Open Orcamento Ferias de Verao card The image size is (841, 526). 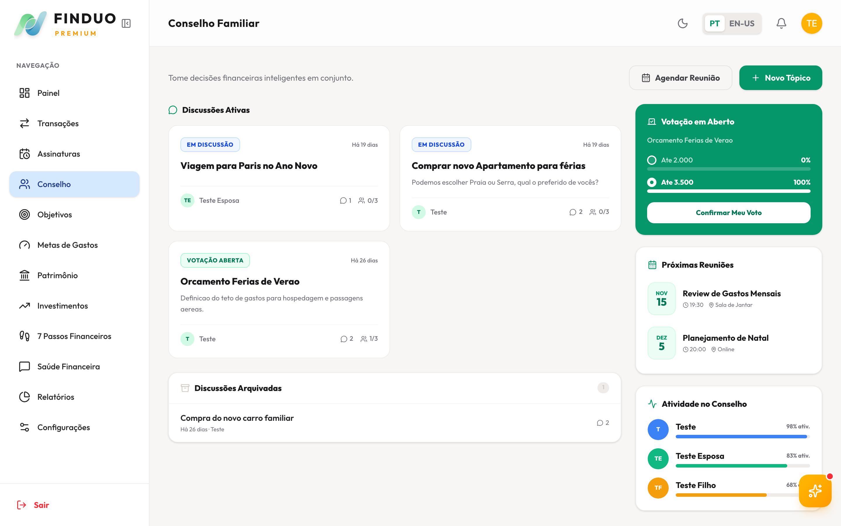pos(240,281)
